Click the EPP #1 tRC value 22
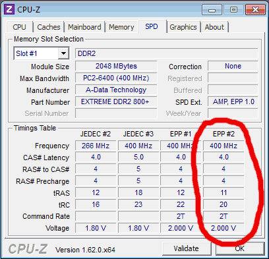 pyautogui.click(x=181, y=204)
